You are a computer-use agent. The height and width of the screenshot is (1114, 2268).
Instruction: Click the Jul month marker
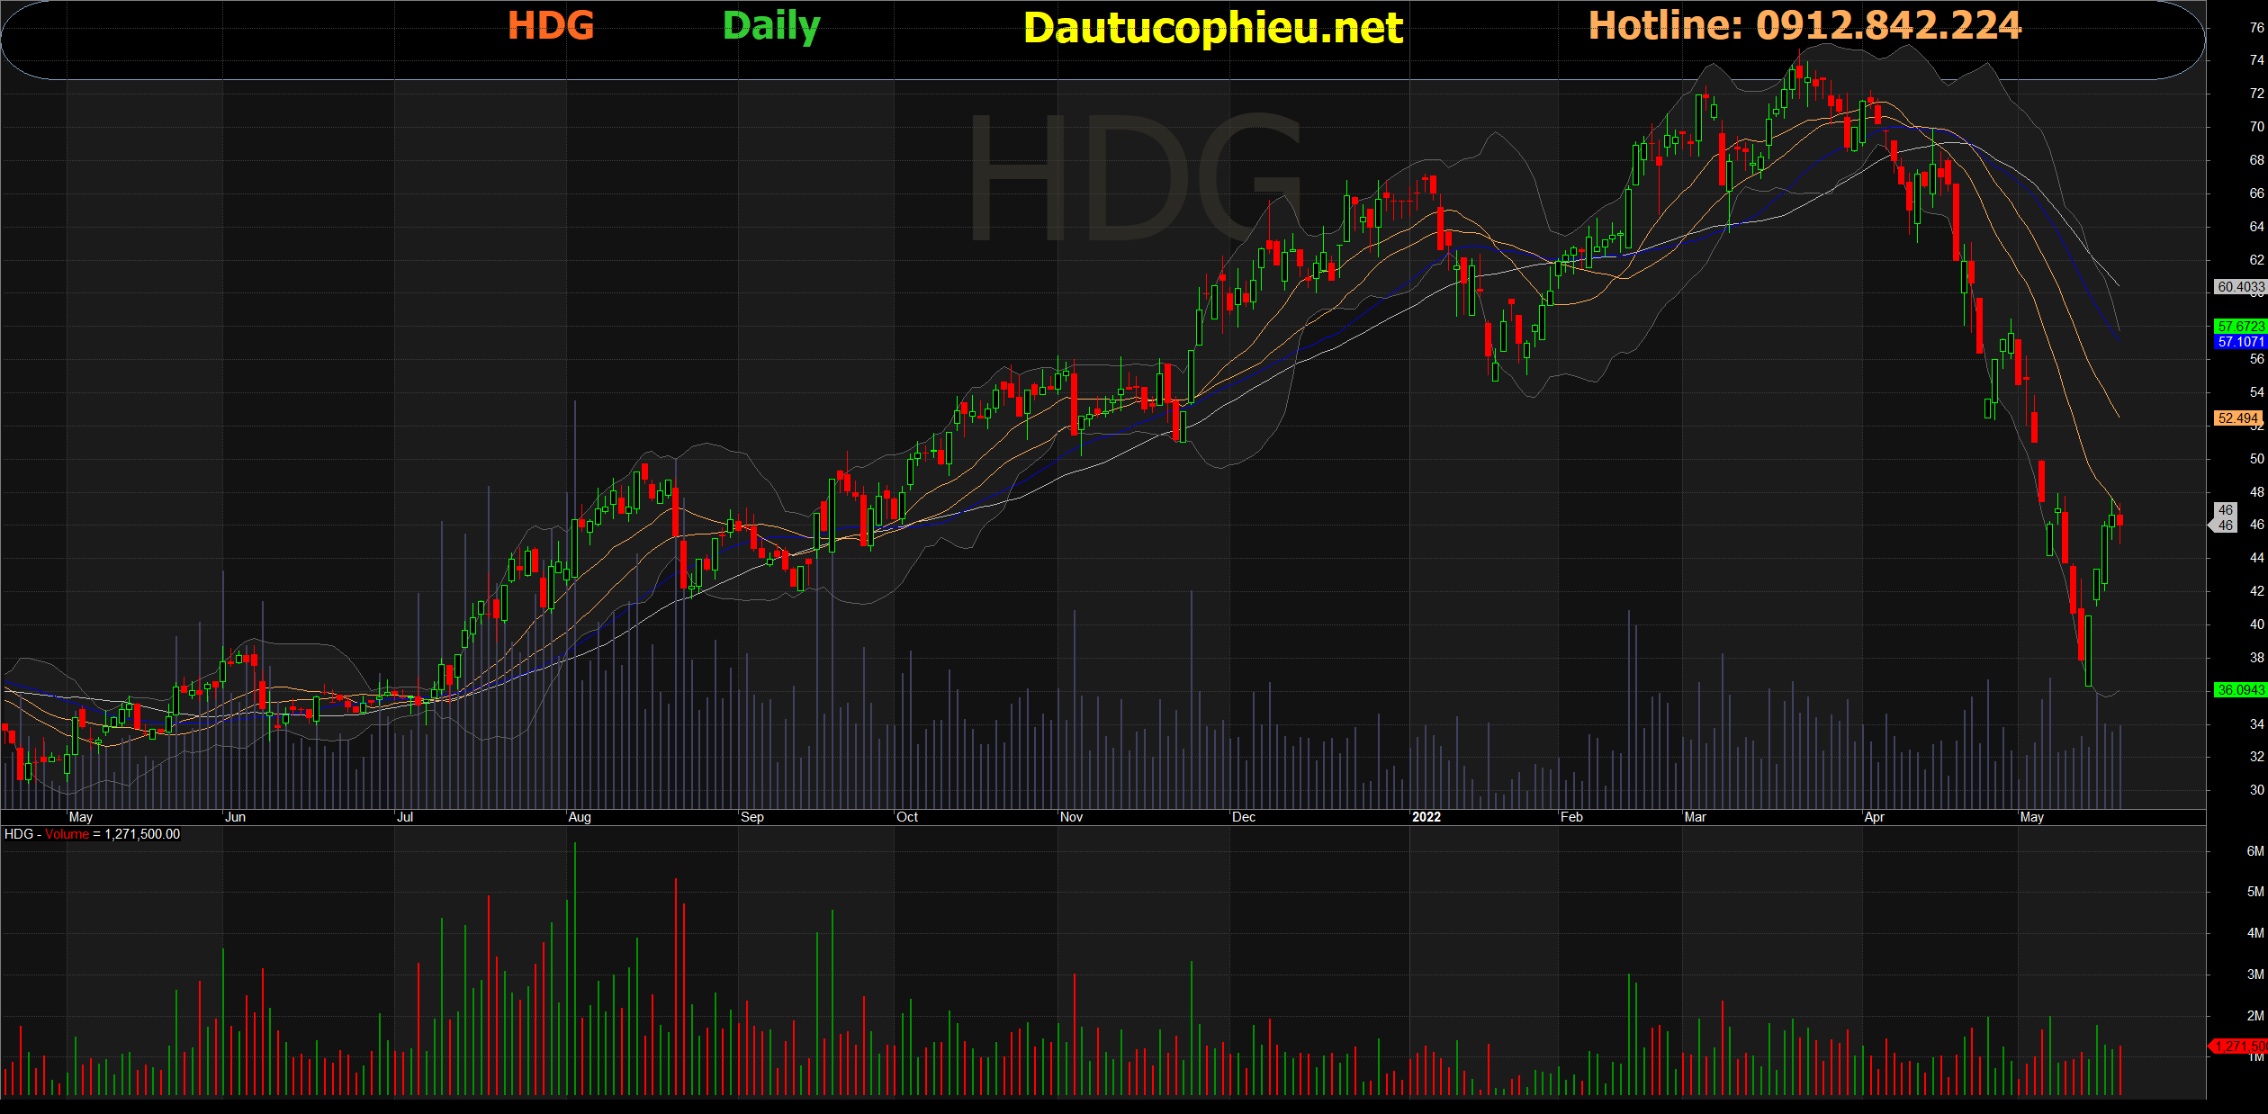point(405,817)
